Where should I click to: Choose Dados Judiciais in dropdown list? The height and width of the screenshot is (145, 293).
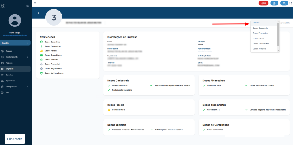[x=264, y=49]
